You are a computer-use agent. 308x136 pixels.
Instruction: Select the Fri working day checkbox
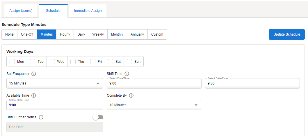93,62
